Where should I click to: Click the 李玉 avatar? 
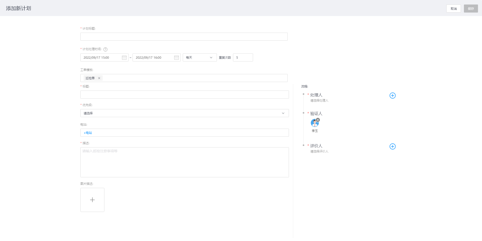tap(314, 123)
